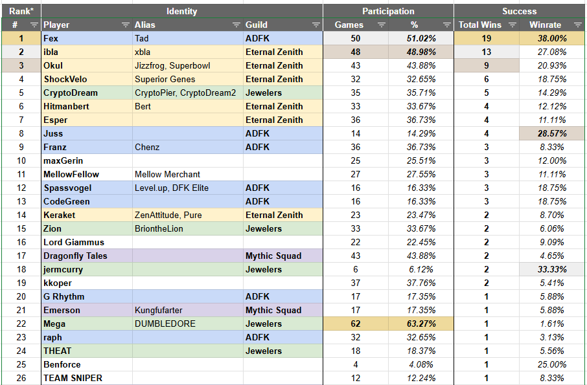Viewport: 587px width, 385px height.
Task: Click the player cell Franz
Action: click(x=87, y=148)
